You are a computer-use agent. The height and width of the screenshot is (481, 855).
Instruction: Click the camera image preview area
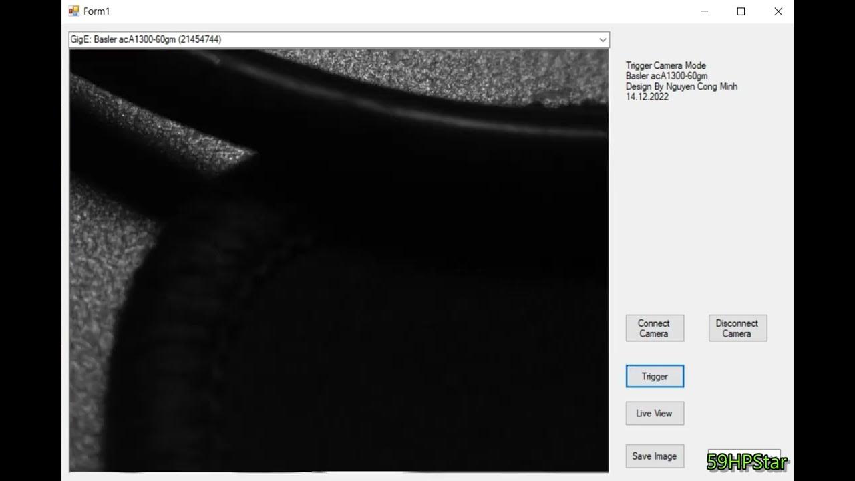tap(339, 261)
